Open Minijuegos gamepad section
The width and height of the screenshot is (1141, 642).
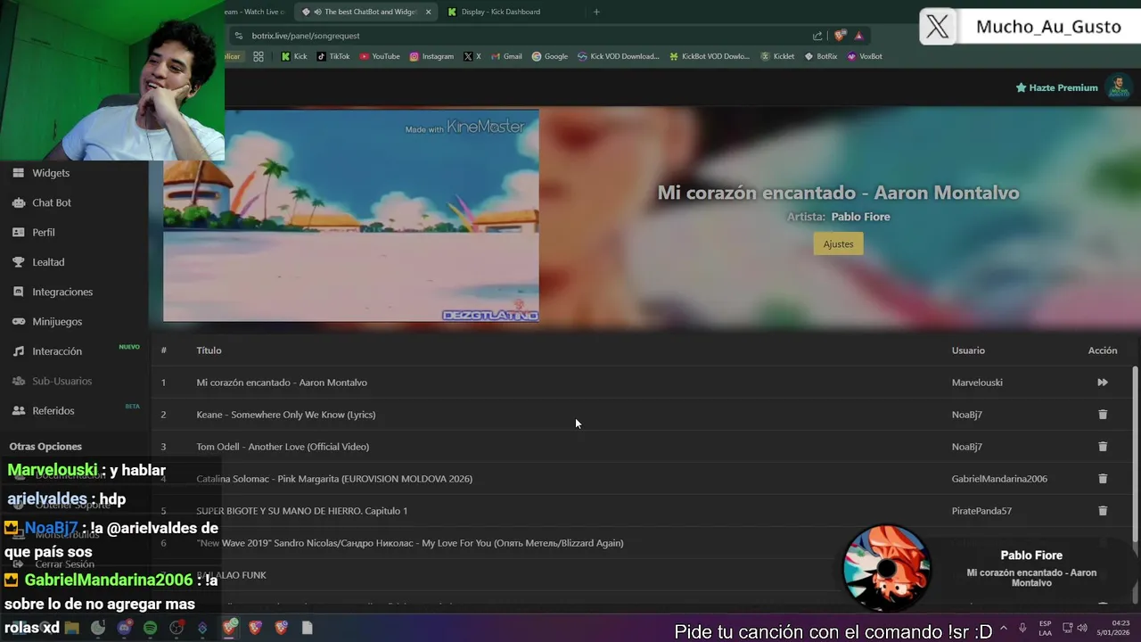coord(57,321)
